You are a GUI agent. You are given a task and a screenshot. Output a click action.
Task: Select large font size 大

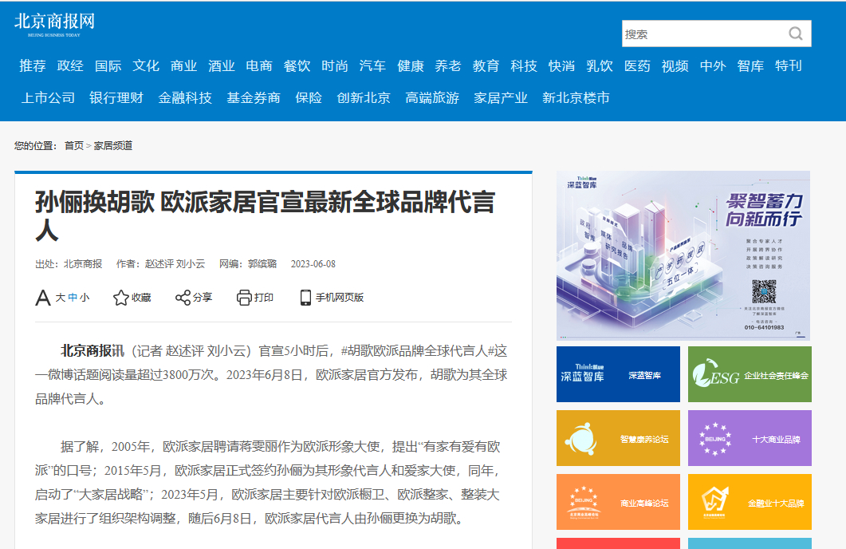click(x=60, y=298)
